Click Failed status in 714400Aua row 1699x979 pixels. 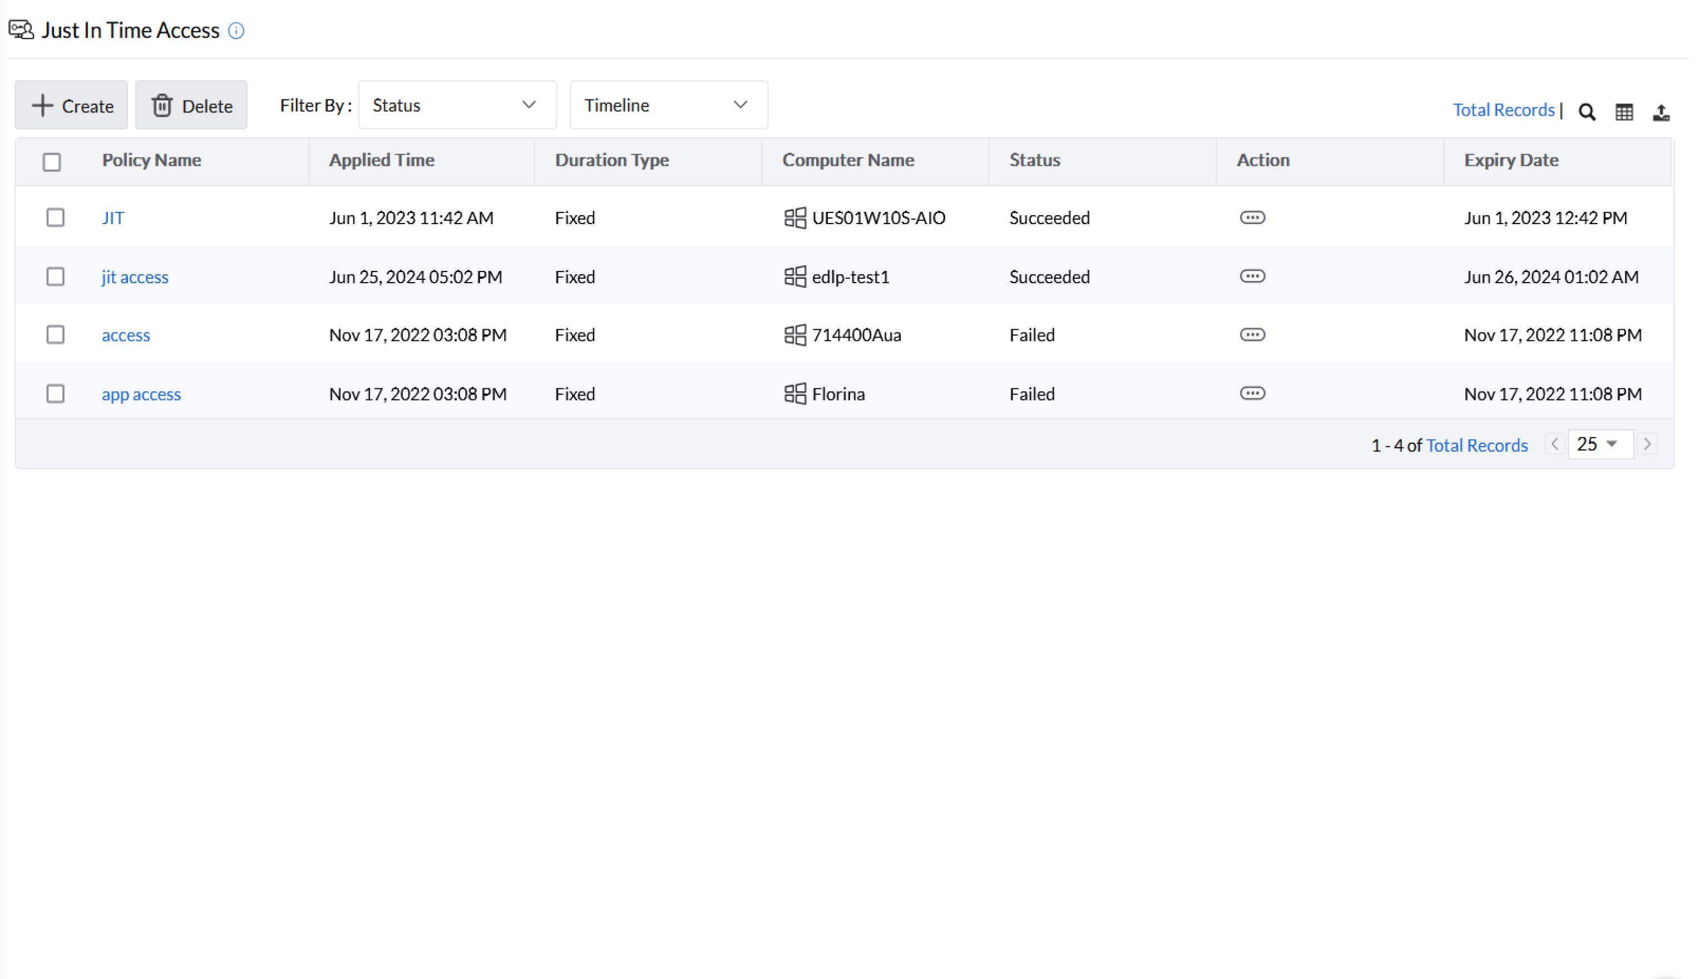(1031, 335)
